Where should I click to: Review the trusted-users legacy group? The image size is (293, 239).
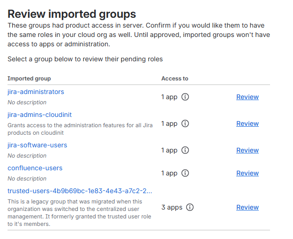click(248, 207)
